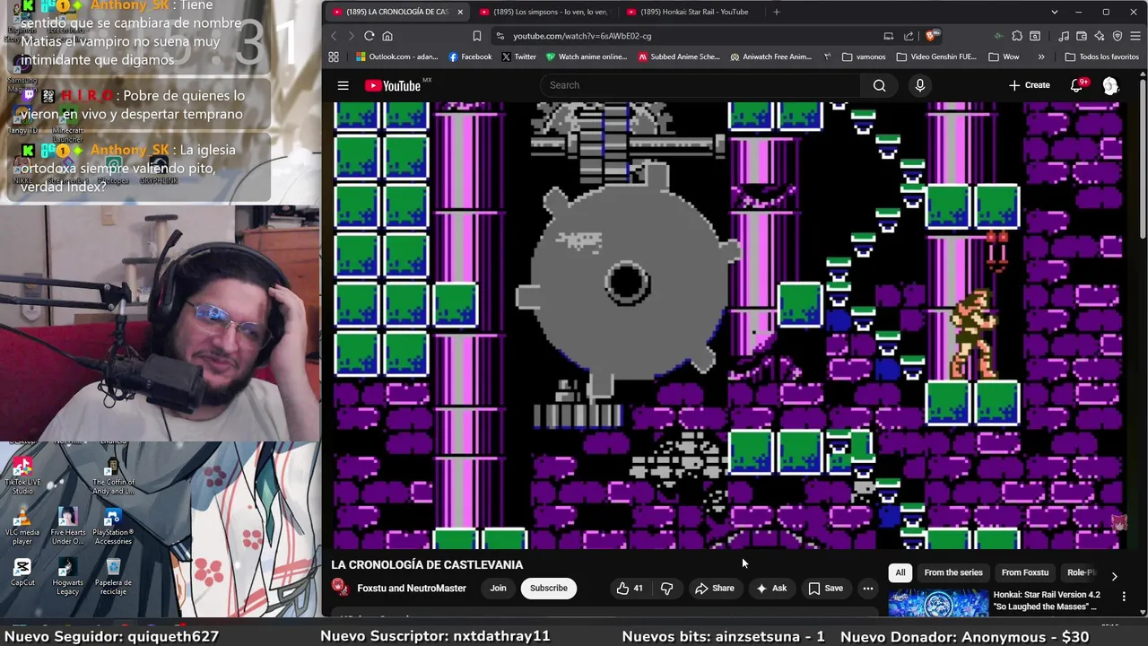Open VLC media player desktop shortcut
Image resolution: width=1148 pixels, height=646 pixels.
click(22, 528)
